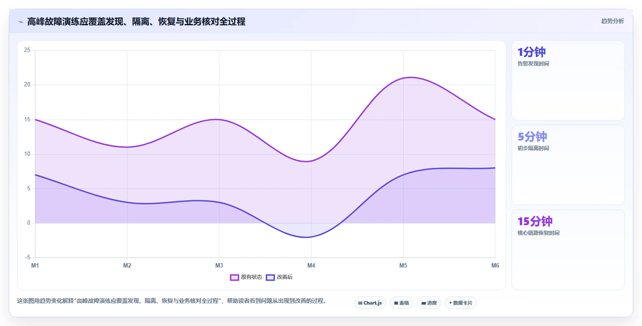The image size is (642, 326).
Task: Click the lightning icon beside the header title
Action: [x=21, y=21]
